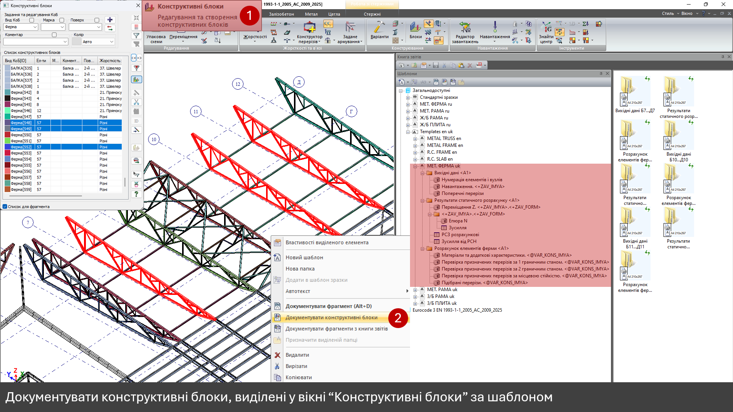Click the red-green swap arrows button
Screen dimensions: 733x412
pos(110,28)
